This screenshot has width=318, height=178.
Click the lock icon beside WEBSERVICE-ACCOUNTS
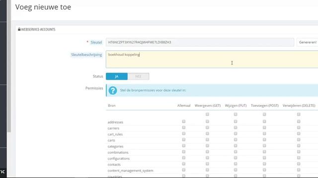pyautogui.click(x=19, y=29)
